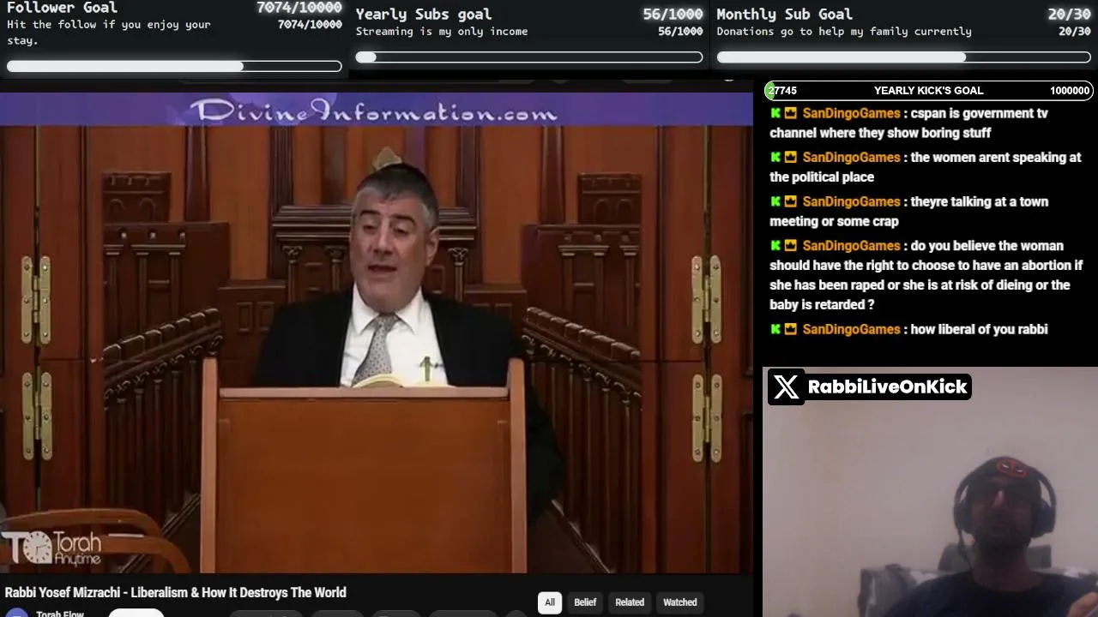Click the Yearly Kick's Goal bar
Viewport: 1098px width, 617px height.
[x=929, y=91]
